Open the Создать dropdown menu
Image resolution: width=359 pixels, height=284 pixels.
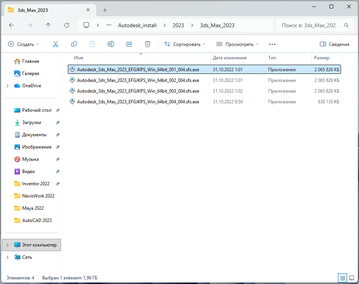tap(23, 44)
